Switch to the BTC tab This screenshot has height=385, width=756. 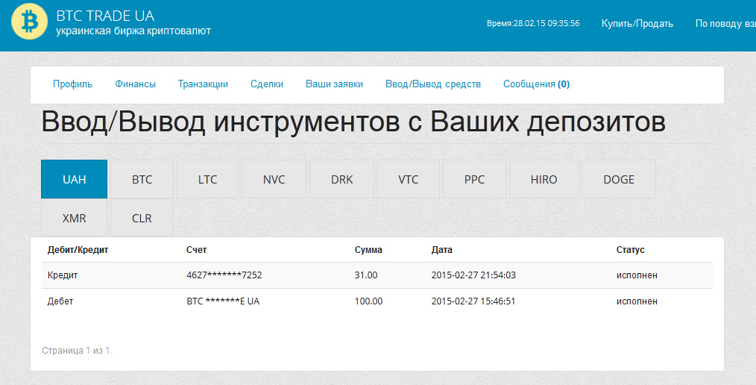(x=142, y=180)
